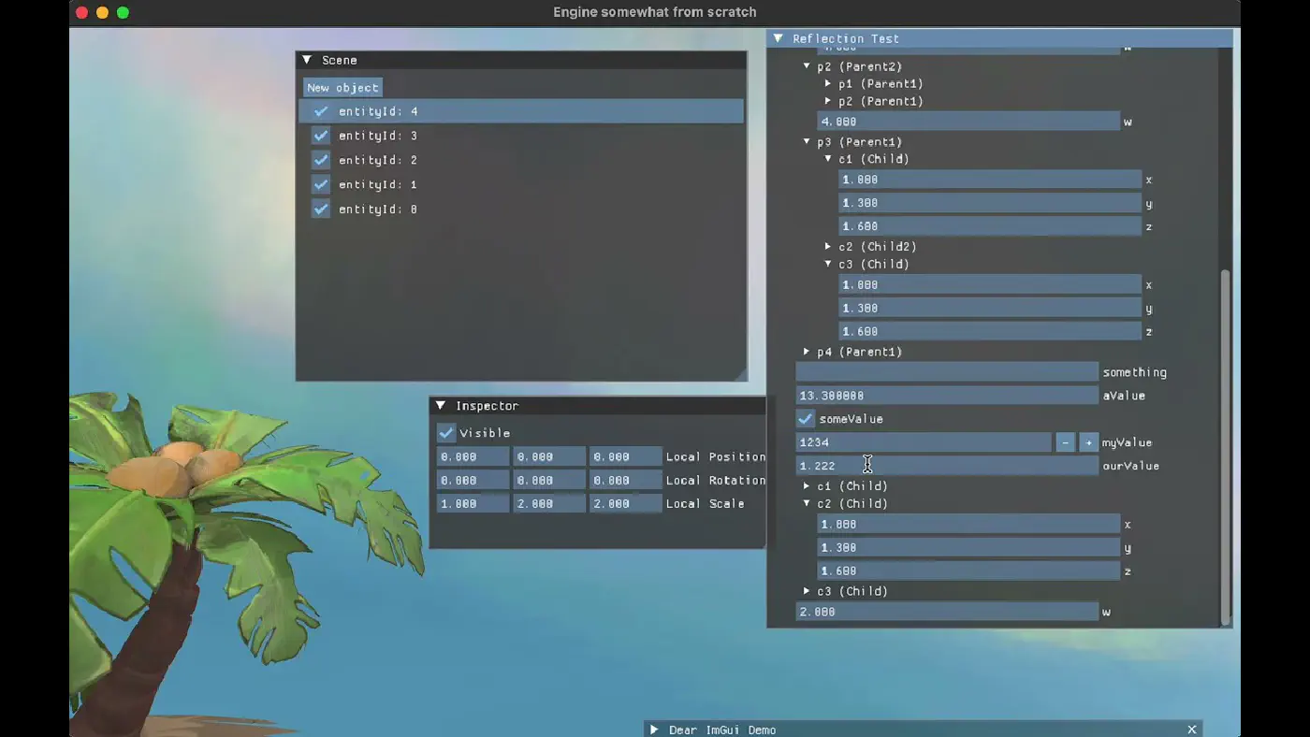Untick the entityId: 0 checkbox

(321, 210)
